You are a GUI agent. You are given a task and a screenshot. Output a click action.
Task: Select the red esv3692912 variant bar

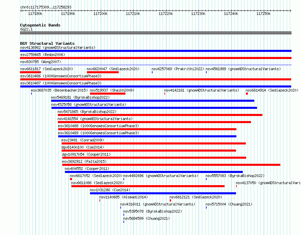[171, 165]
